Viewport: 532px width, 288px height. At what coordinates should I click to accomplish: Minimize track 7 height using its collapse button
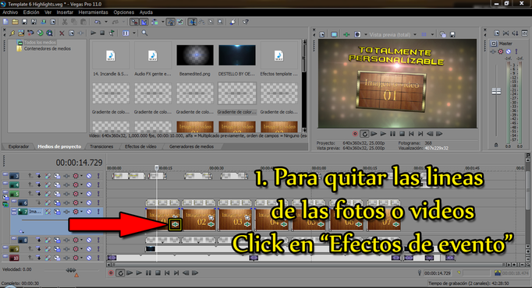click(14, 211)
